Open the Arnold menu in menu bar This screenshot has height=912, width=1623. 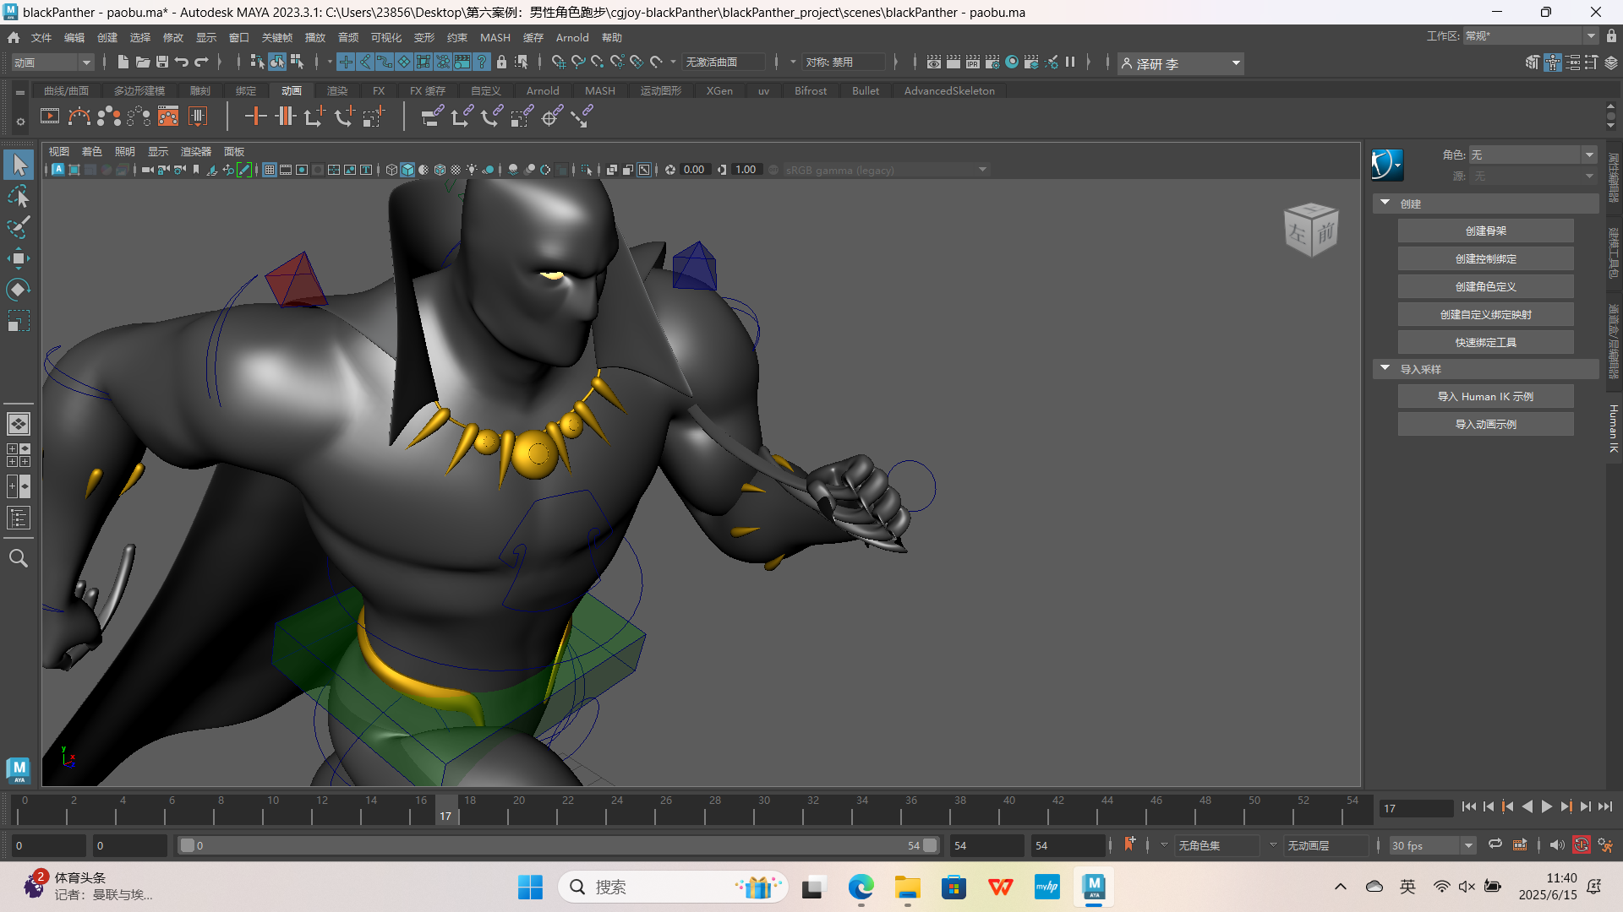572,37
